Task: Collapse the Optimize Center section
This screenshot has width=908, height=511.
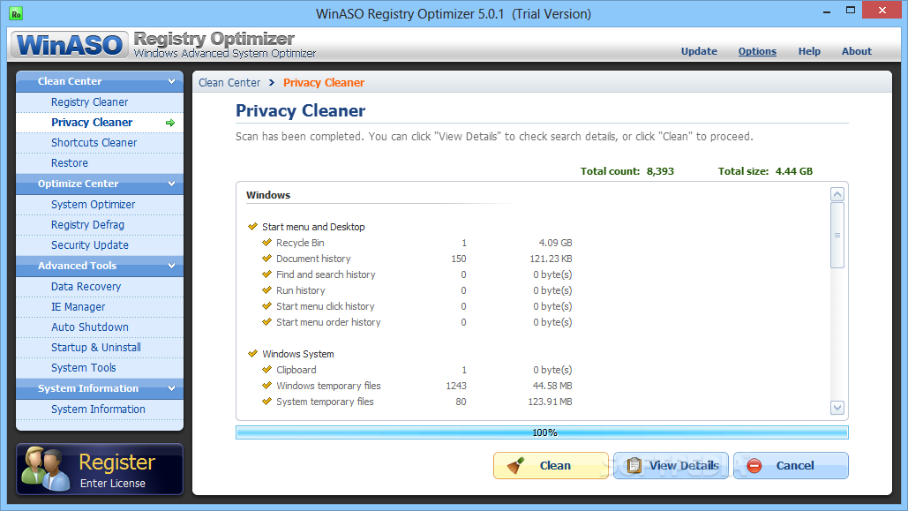Action: [171, 184]
